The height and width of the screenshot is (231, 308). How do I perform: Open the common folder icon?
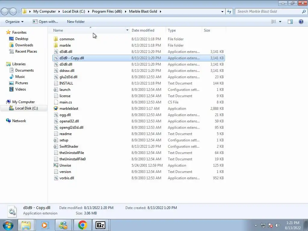[56, 39]
